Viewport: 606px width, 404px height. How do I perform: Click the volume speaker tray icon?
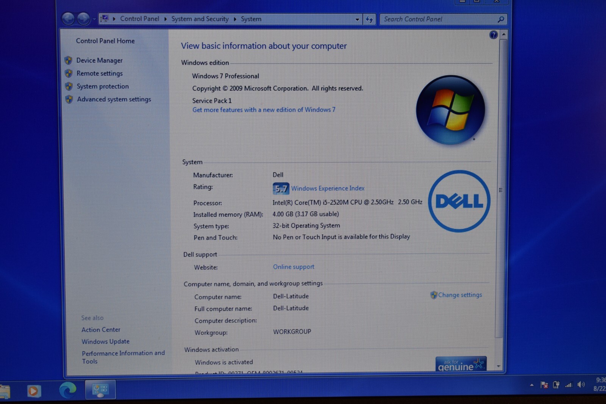581,385
